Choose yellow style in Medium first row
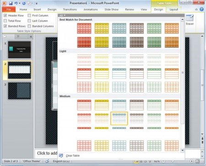Screen dimensions: 206x166 (102, 105)
